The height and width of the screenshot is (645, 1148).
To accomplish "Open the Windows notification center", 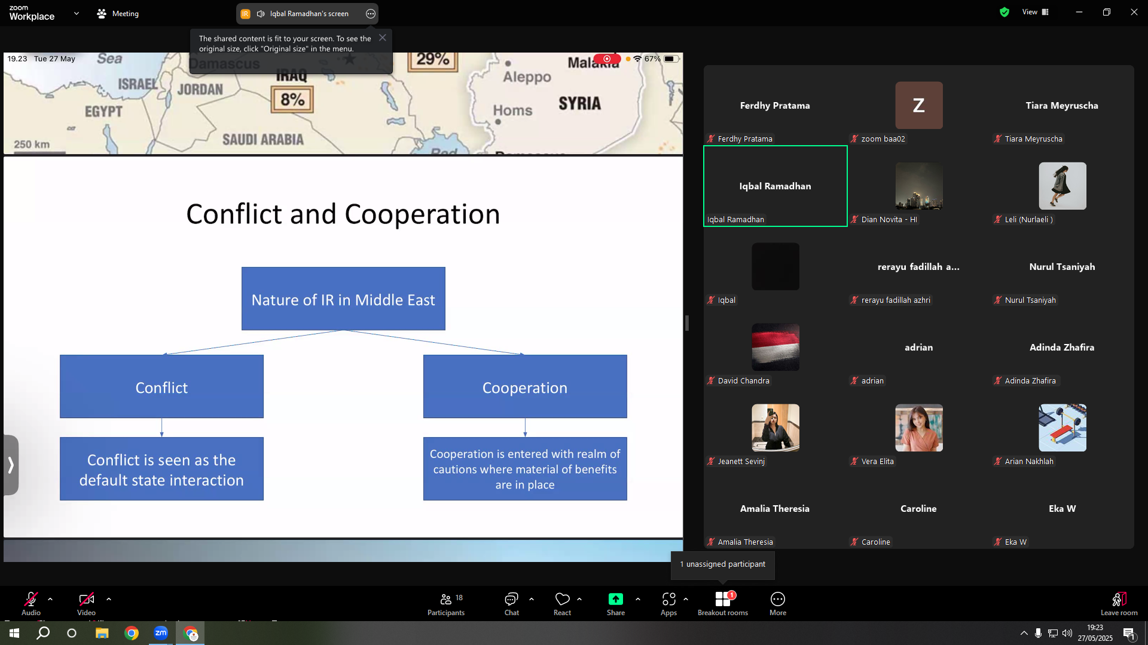I will 1129,633.
